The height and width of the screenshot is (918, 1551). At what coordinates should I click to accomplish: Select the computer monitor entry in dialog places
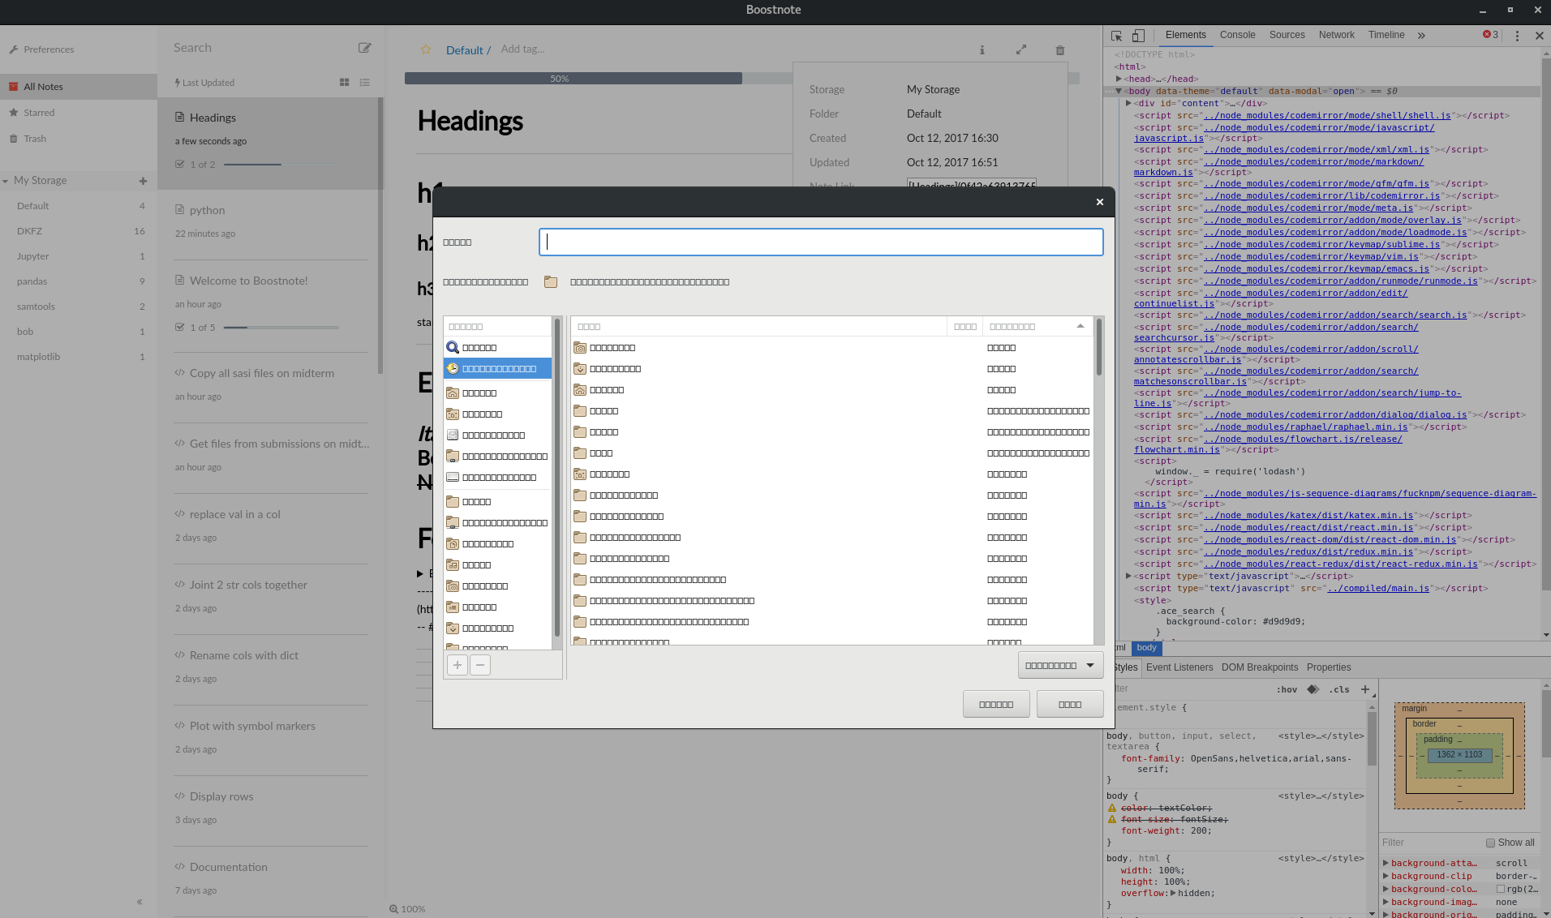pyautogui.click(x=497, y=477)
